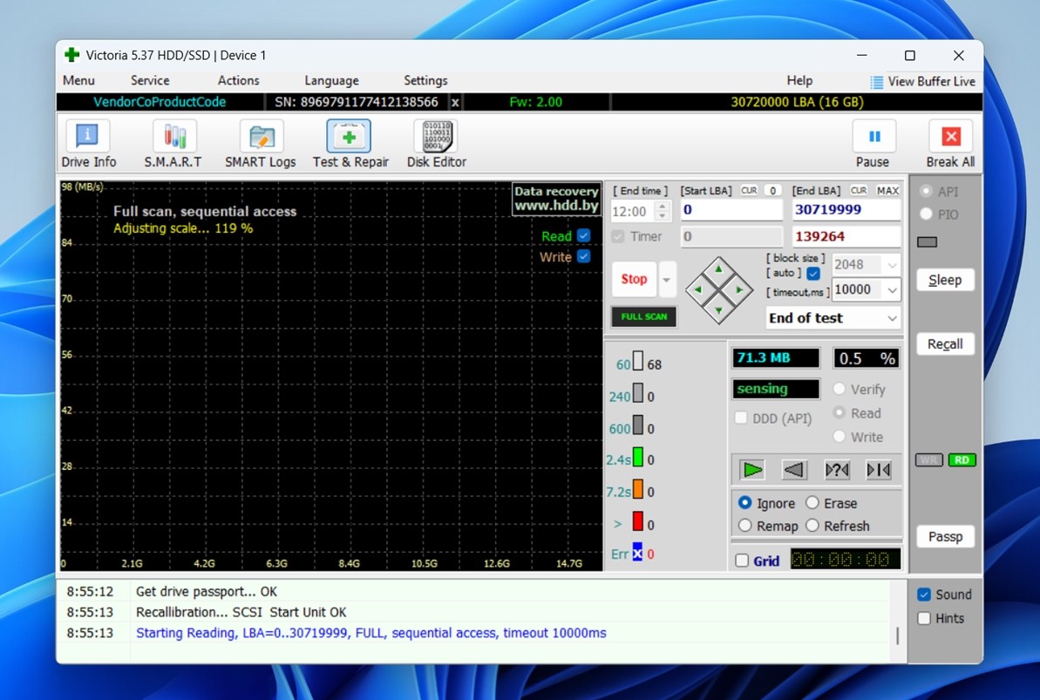Viewport: 1040px width, 700px height.
Task: Click the green play scan button
Action: tap(751, 470)
